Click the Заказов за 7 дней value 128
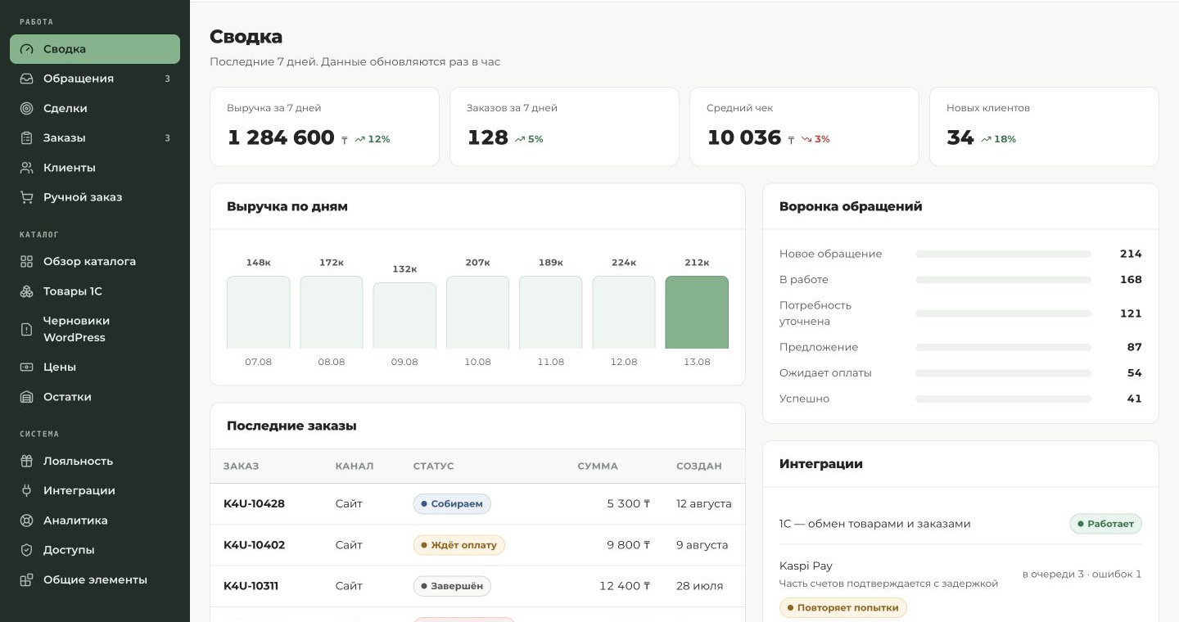Viewport: 1179px width, 622px height. (x=488, y=137)
